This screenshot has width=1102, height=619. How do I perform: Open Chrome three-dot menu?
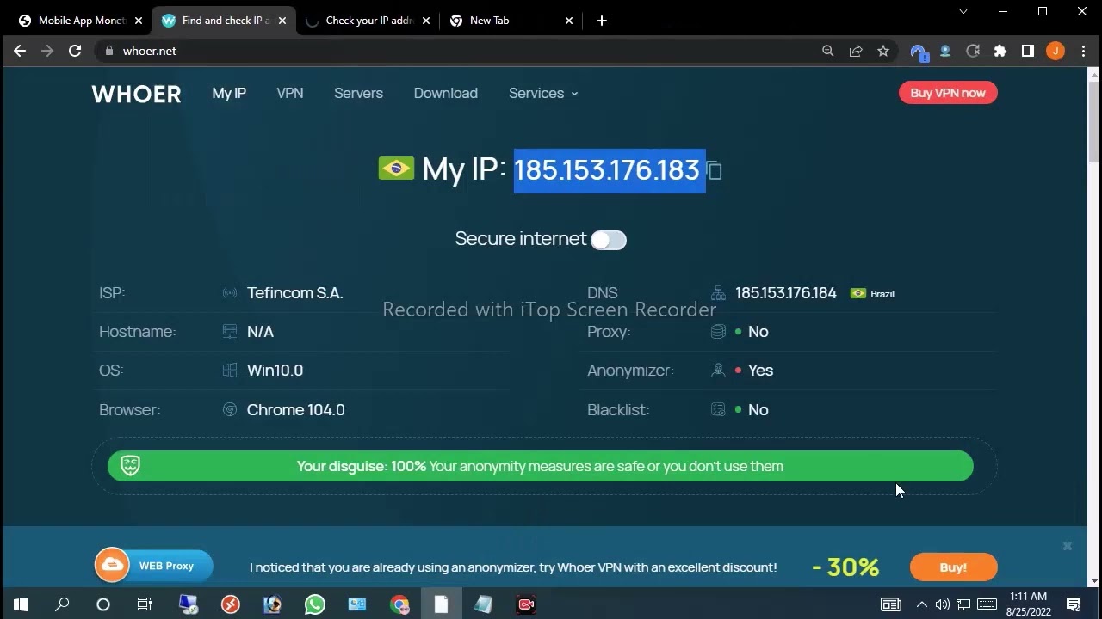pos(1083,51)
